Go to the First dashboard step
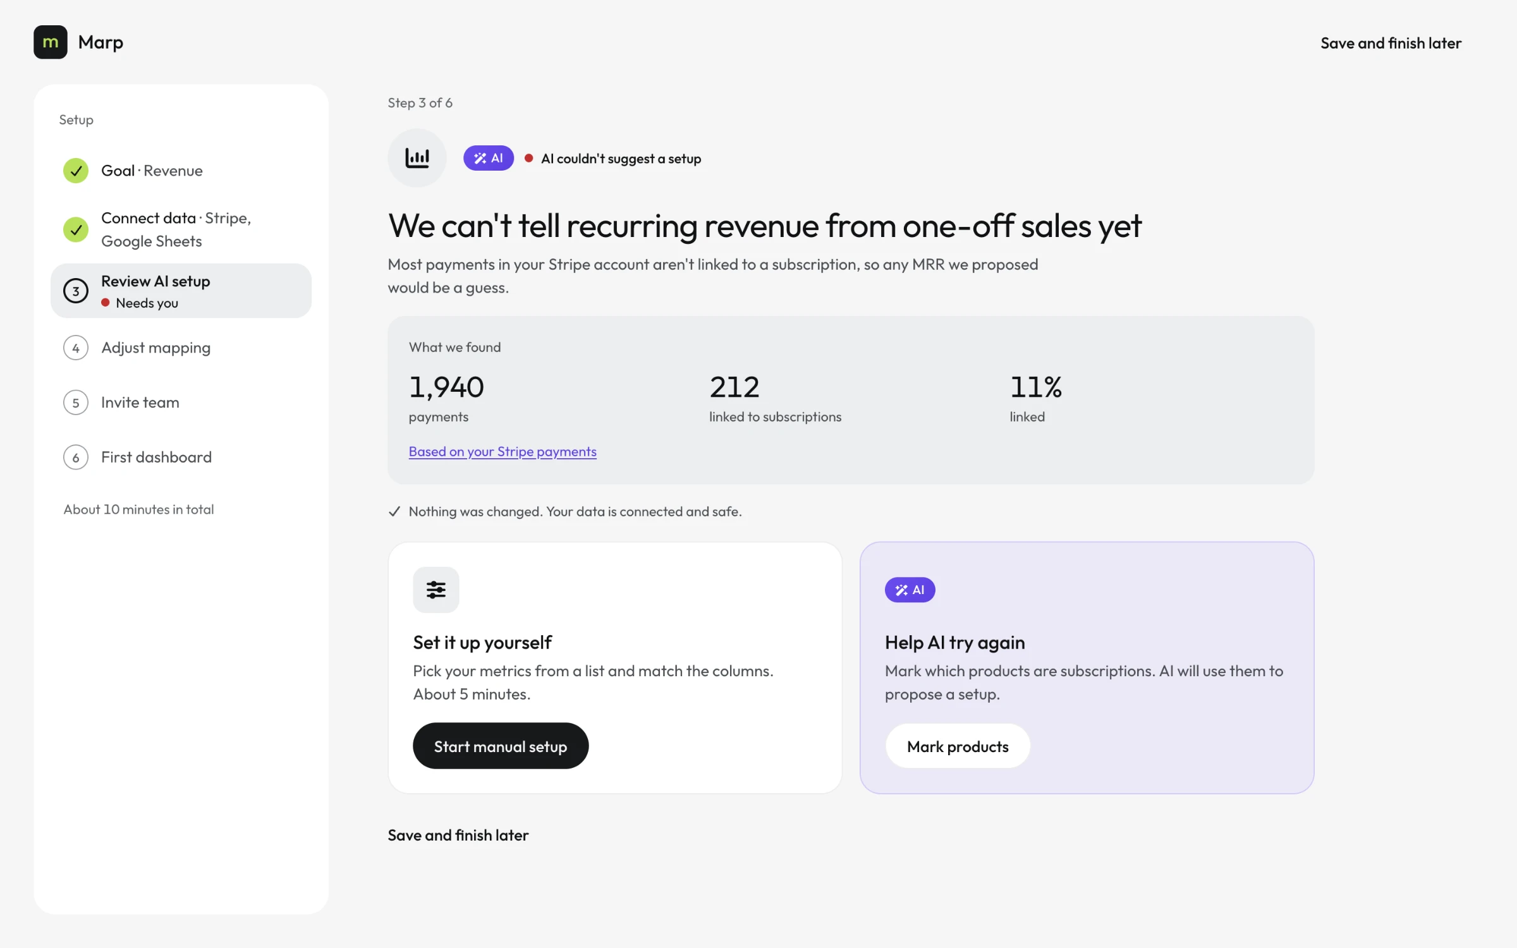The width and height of the screenshot is (1517, 948). pos(181,458)
